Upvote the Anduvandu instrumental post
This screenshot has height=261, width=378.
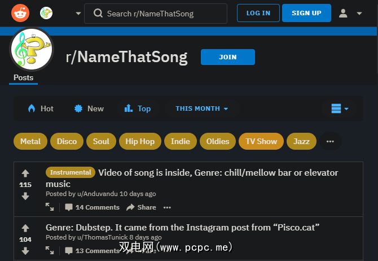pos(25,173)
